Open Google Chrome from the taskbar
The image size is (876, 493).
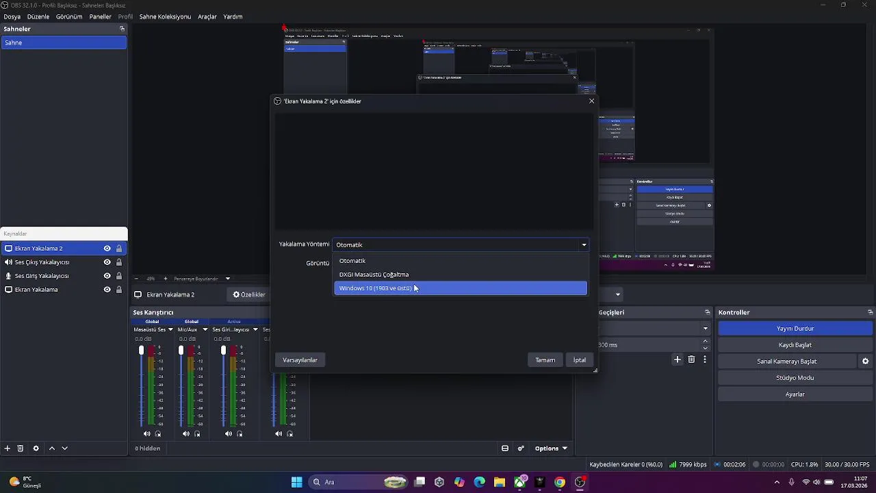tap(560, 482)
